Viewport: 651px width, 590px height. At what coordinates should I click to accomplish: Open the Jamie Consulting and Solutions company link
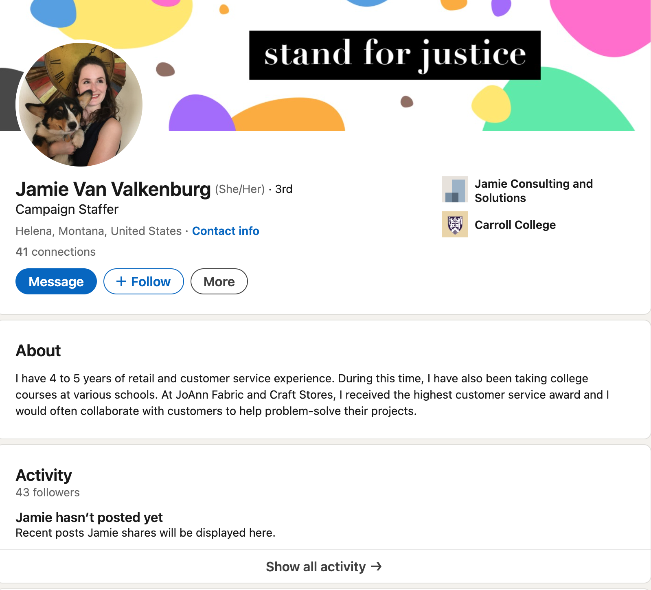(533, 191)
